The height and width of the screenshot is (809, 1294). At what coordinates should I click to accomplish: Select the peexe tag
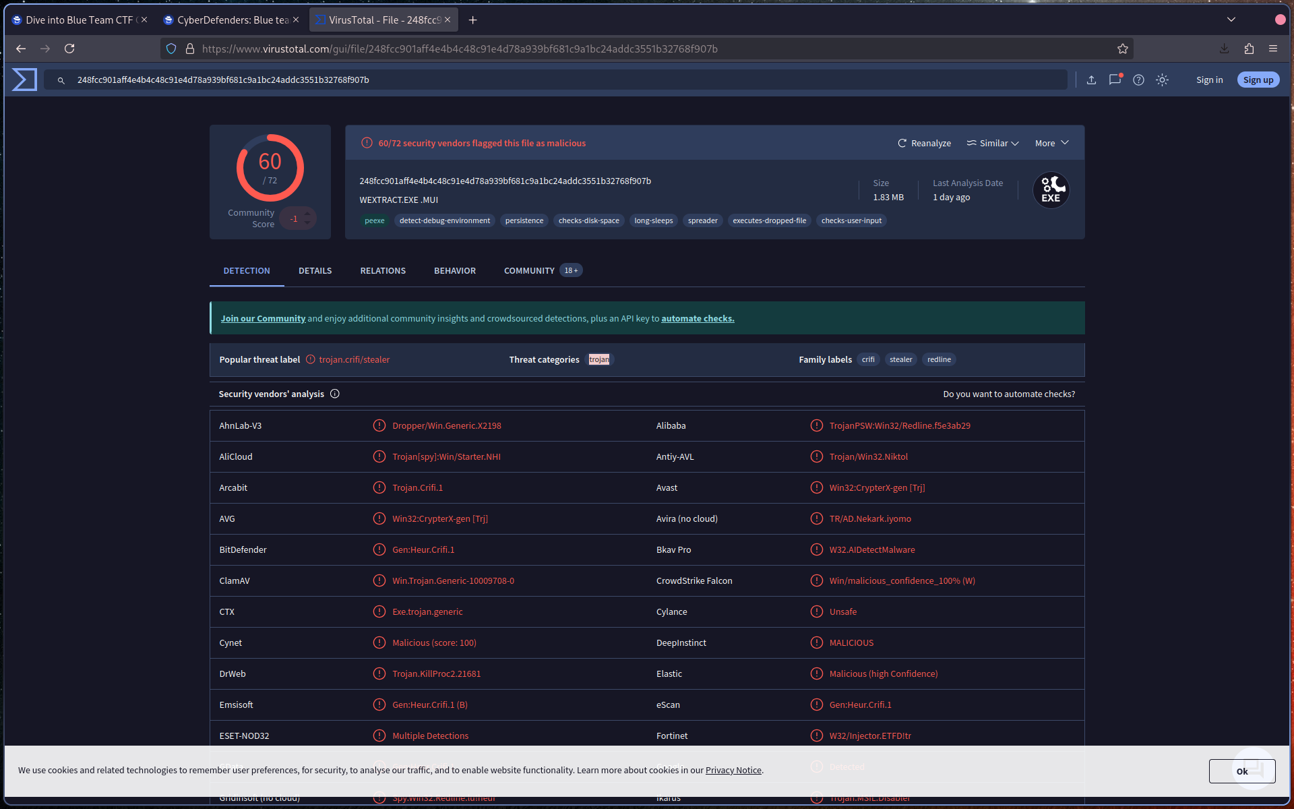375,220
